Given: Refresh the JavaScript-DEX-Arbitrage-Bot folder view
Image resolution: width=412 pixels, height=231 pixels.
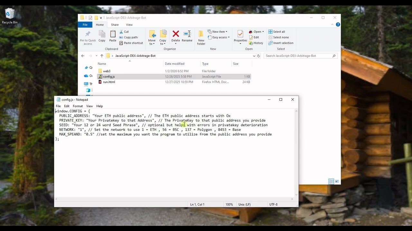Looking at the screenshot, I should [258, 56].
